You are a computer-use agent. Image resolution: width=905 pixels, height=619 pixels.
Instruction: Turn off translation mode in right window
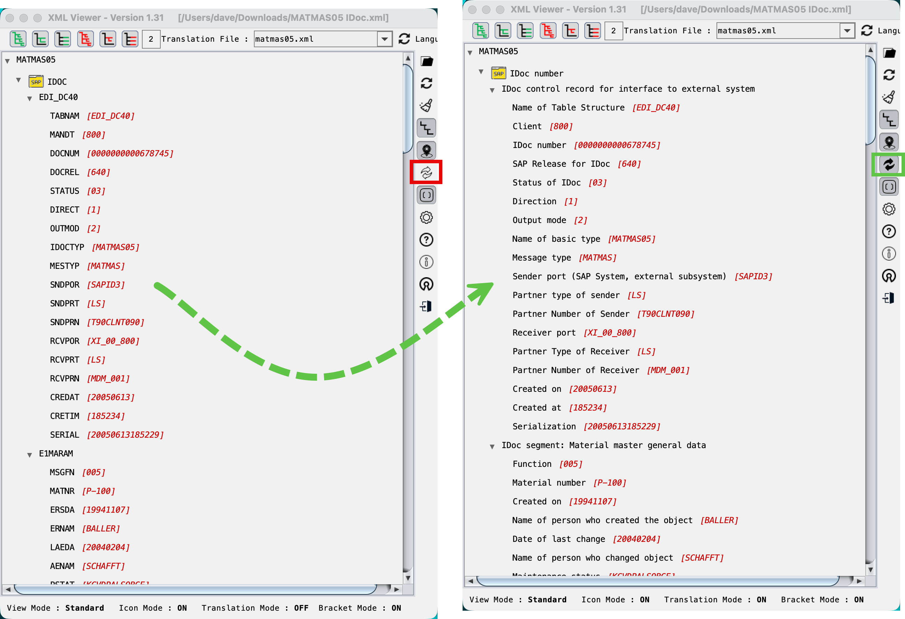tap(889, 164)
